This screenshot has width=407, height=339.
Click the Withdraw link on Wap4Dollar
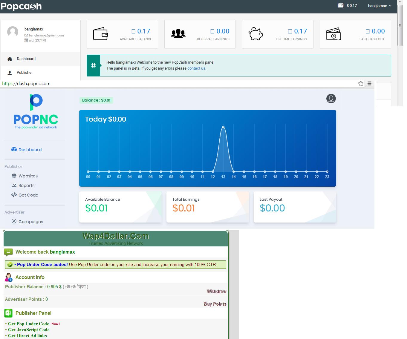[x=216, y=291]
